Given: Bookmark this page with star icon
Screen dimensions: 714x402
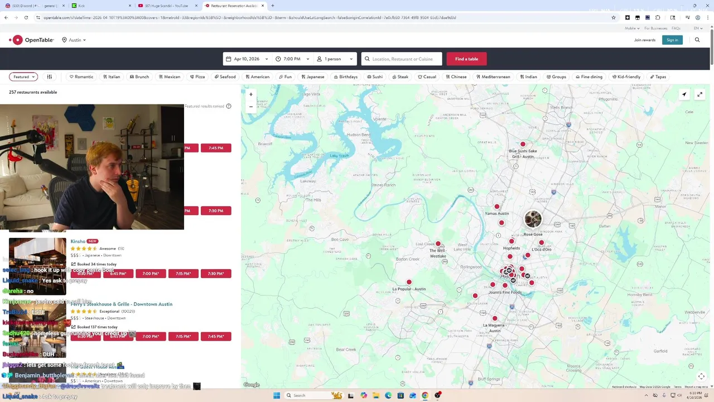Looking at the screenshot, I should click(614, 17).
